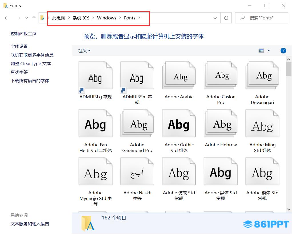Go forward with the right arrow
292x234 pixels.
(18, 18)
